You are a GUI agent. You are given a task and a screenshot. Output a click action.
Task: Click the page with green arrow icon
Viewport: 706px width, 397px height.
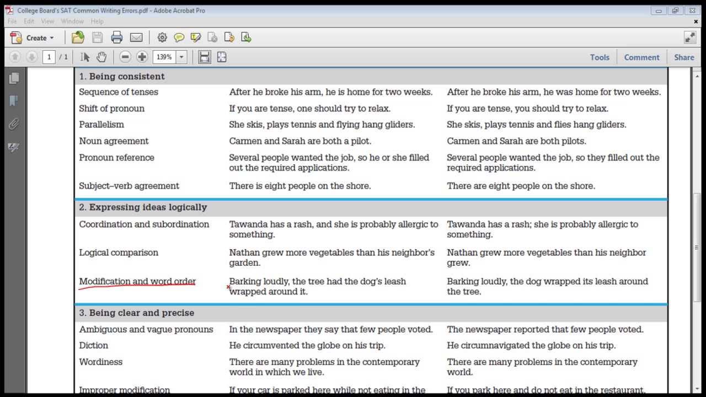pyautogui.click(x=246, y=37)
